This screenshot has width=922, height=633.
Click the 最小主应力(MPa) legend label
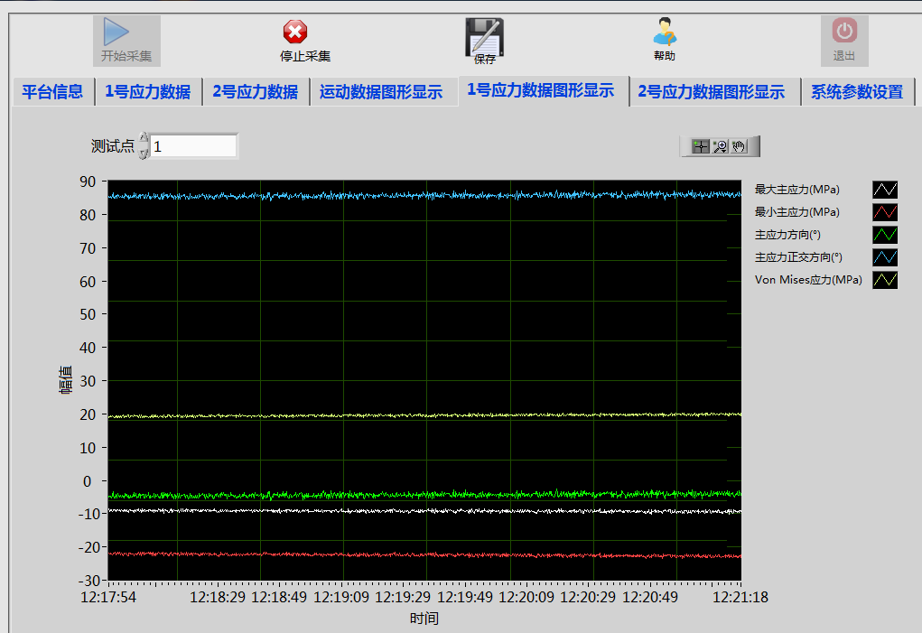[796, 212]
